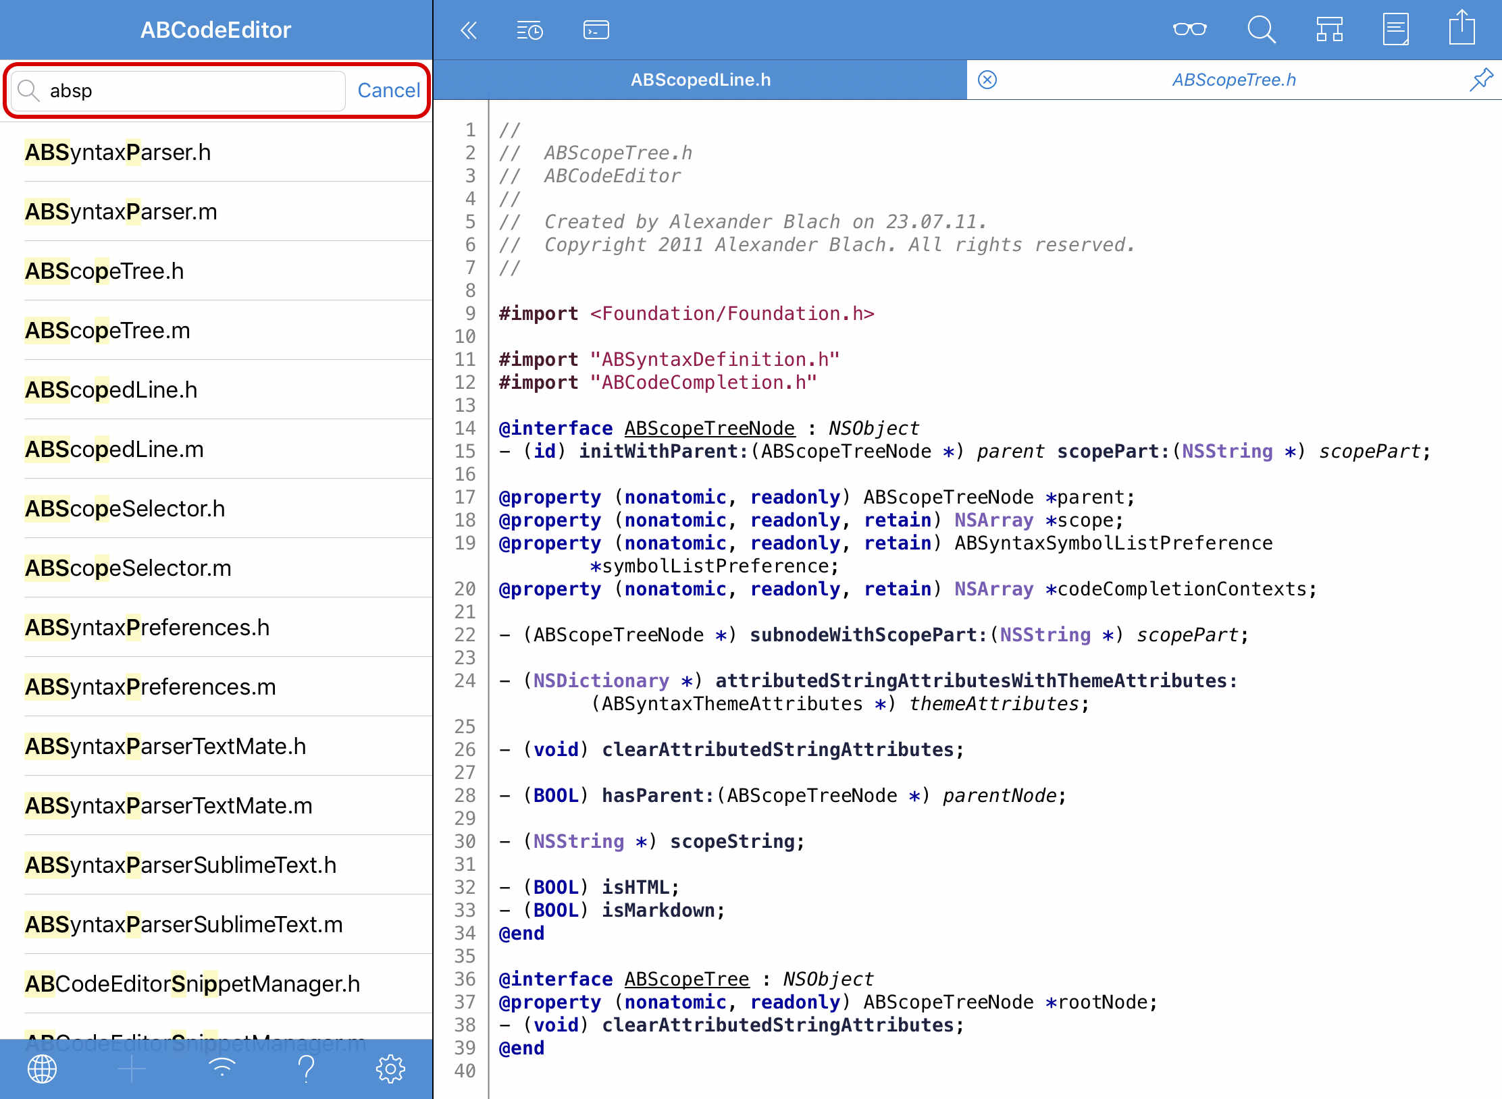Open ABSyntaxParserSublimeText.m from results
This screenshot has height=1099, width=1502.
(x=216, y=924)
